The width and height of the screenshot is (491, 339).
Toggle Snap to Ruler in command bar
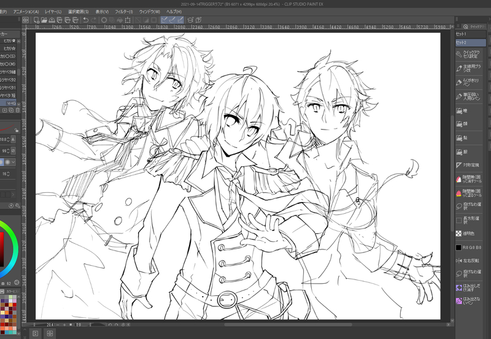tap(164, 20)
